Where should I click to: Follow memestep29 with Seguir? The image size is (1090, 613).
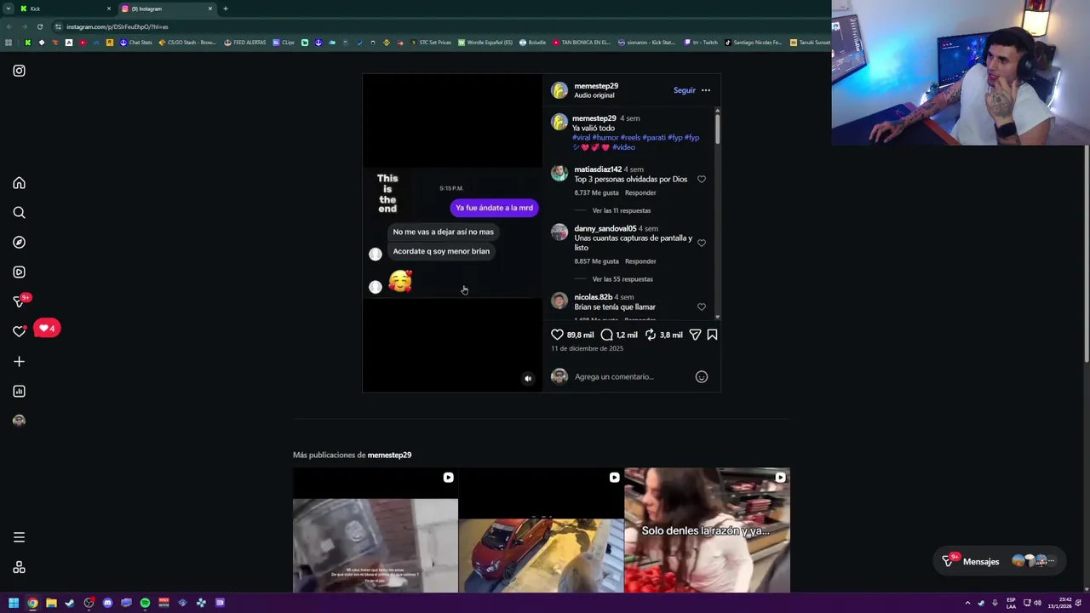(685, 90)
